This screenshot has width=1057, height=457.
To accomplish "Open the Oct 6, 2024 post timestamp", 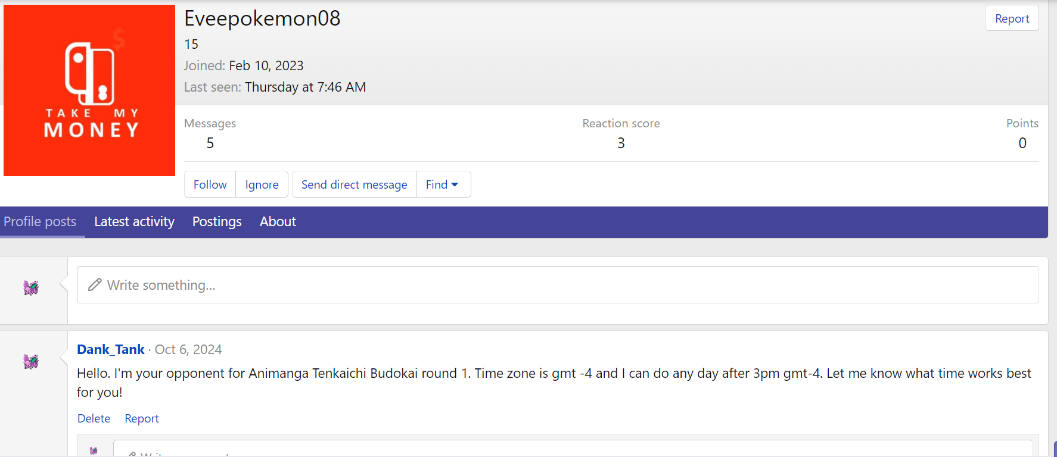I will (x=188, y=349).
